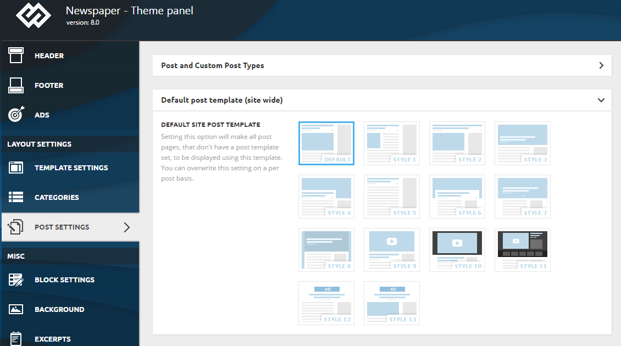The height and width of the screenshot is (346, 621).
Task: Open BACKGROUND menu item
Action: (70, 310)
